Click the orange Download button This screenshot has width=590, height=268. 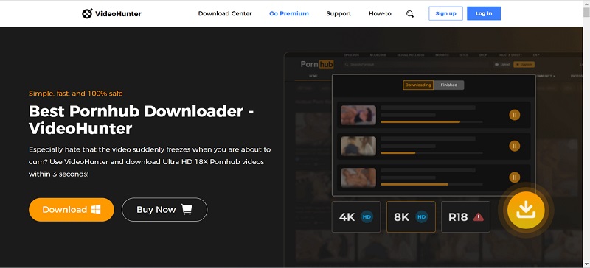[72, 210]
